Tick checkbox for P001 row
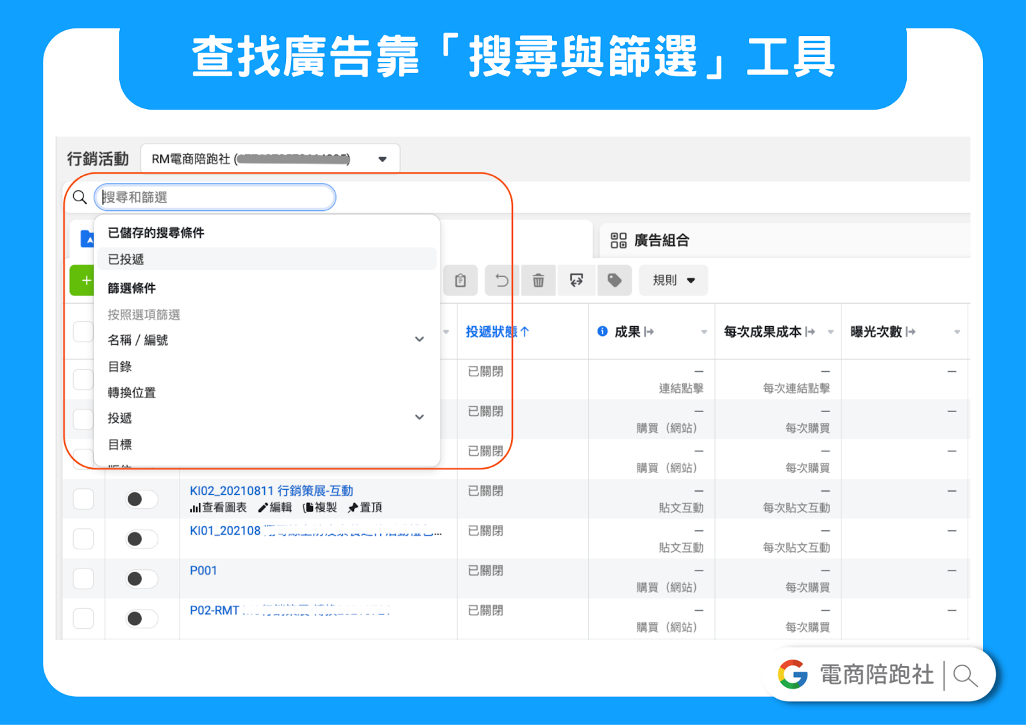The image size is (1026, 725). tap(83, 578)
